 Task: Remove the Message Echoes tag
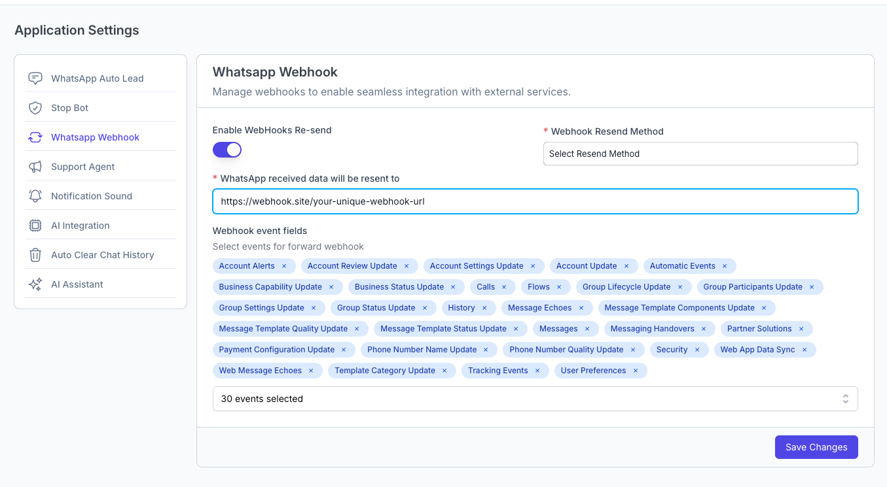[581, 308]
